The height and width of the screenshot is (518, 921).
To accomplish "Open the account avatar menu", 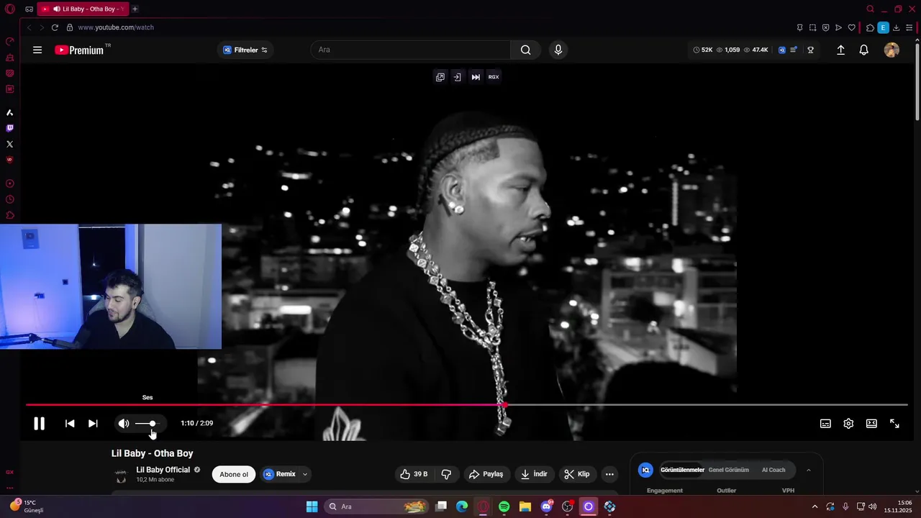I will click(x=891, y=50).
